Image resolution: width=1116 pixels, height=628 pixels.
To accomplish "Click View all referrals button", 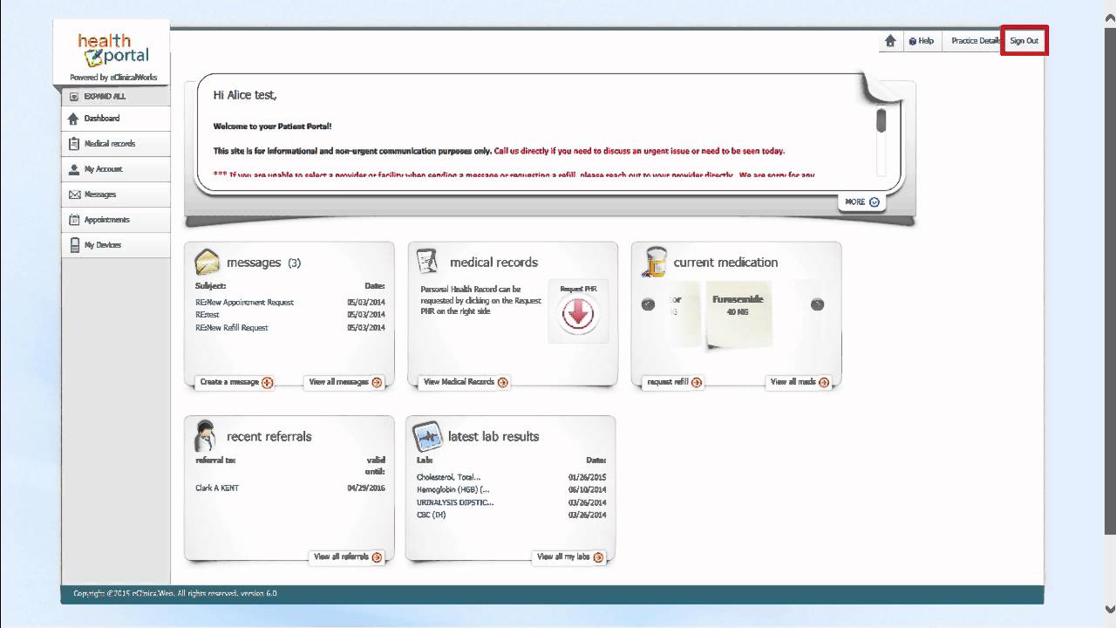I will tap(347, 556).
